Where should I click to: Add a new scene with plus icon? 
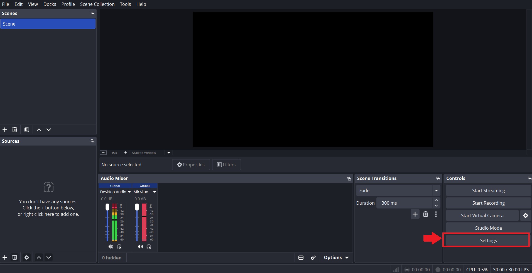click(x=5, y=130)
